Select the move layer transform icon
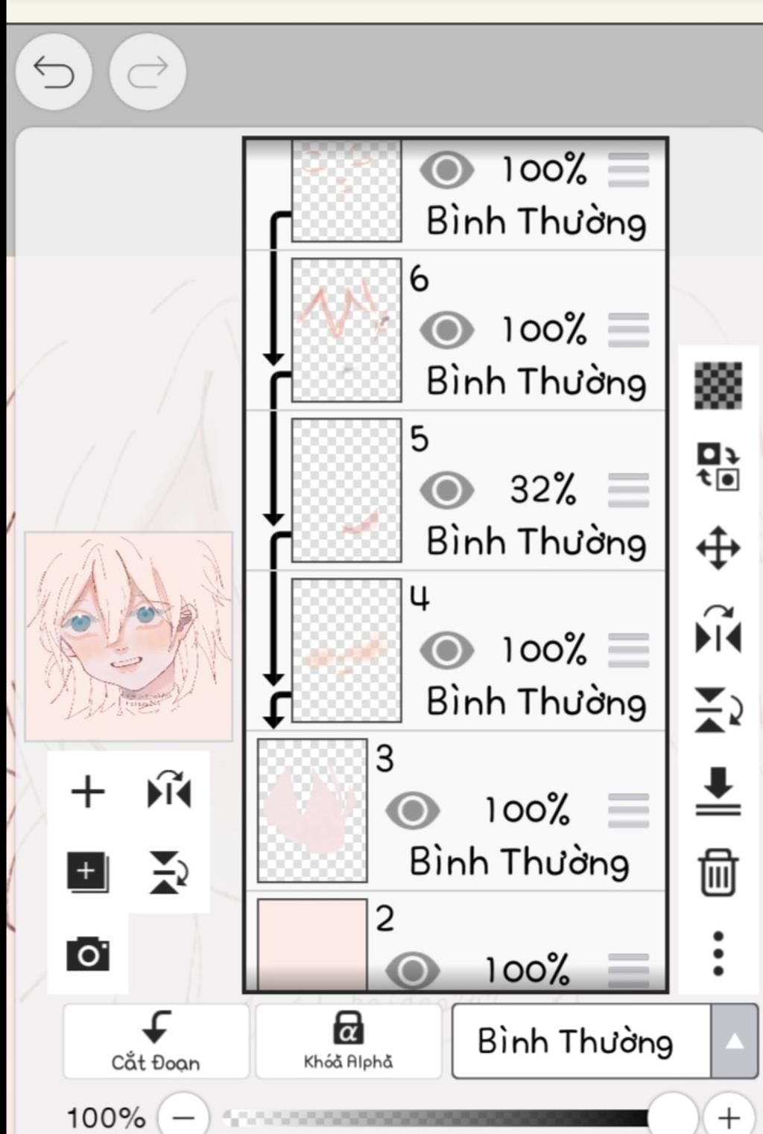763x1134 pixels. click(718, 548)
